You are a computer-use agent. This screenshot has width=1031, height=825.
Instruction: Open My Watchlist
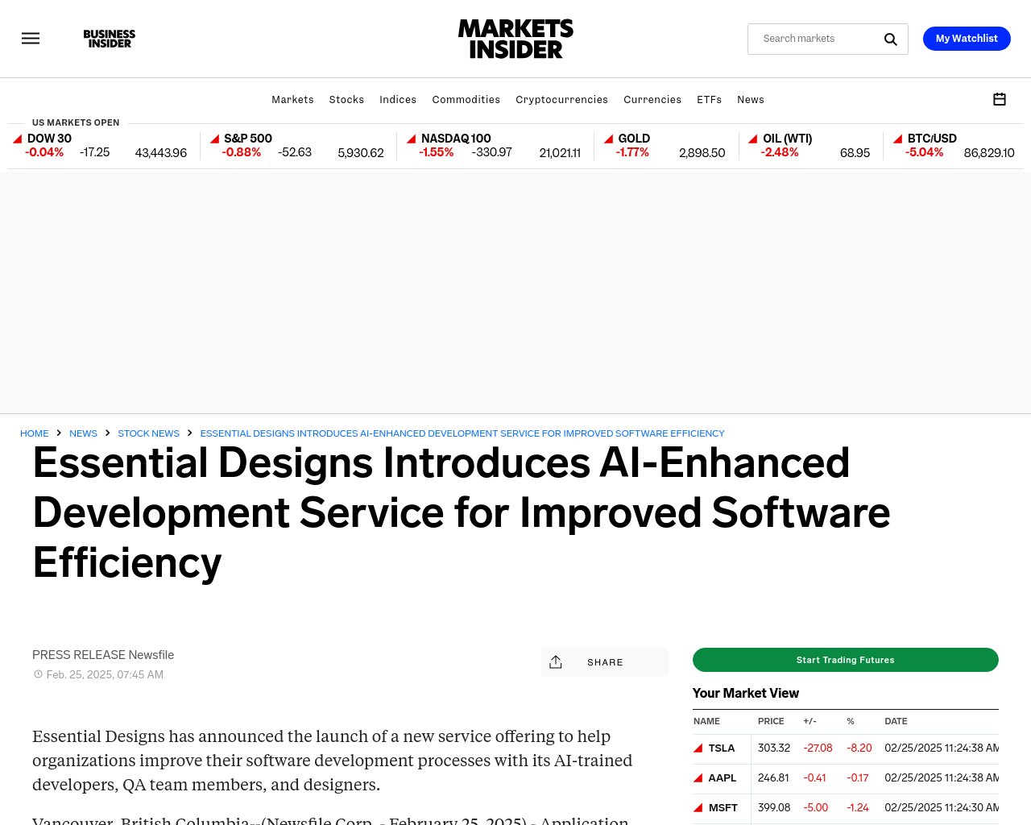point(967,38)
